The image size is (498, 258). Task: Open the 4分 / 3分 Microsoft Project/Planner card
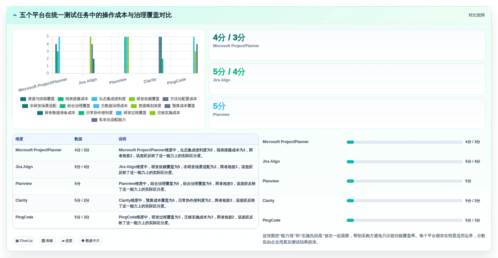click(x=347, y=45)
